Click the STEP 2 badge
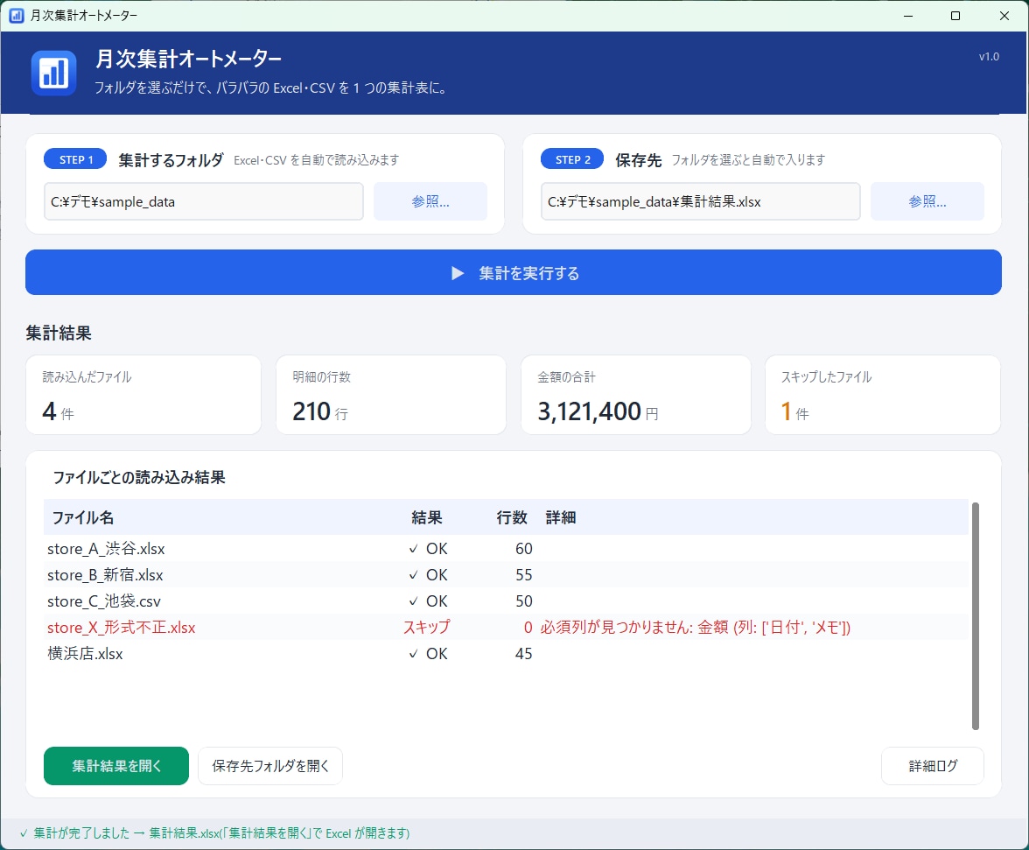 [572, 159]
